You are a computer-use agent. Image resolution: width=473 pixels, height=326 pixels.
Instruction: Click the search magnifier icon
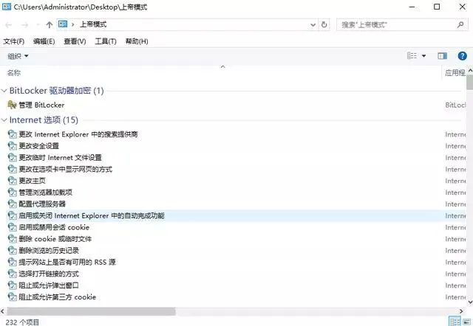(x=460, y=24)
